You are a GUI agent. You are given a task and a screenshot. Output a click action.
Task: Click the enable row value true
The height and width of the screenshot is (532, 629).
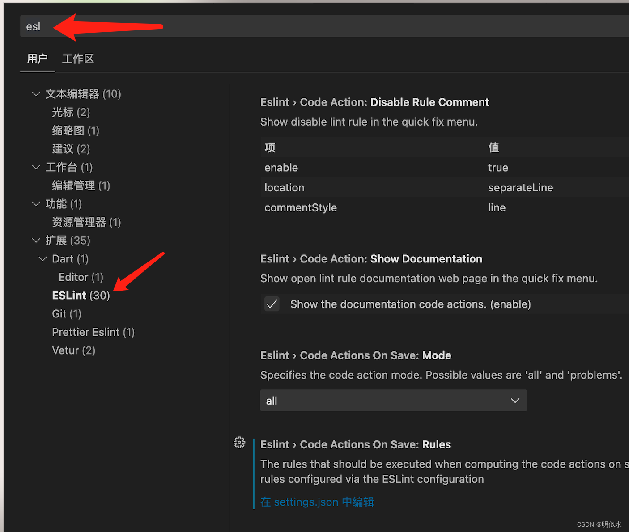tap(498, 168)
